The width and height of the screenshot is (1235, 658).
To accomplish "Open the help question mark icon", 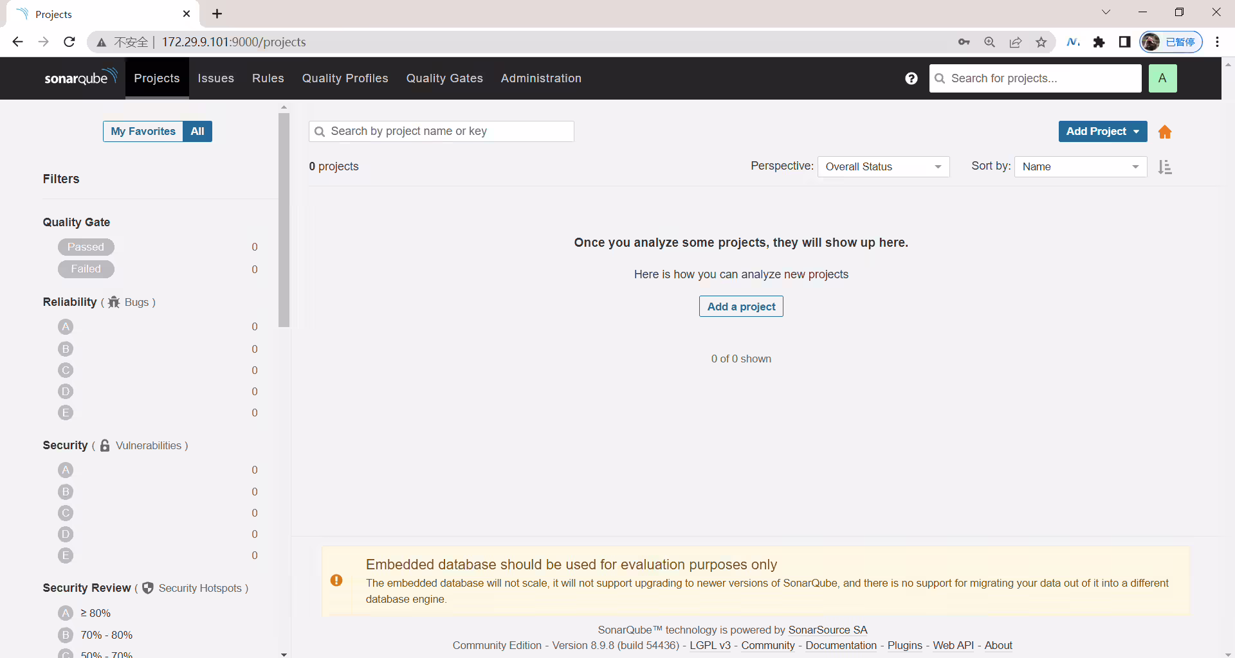I will coord(911,78).
